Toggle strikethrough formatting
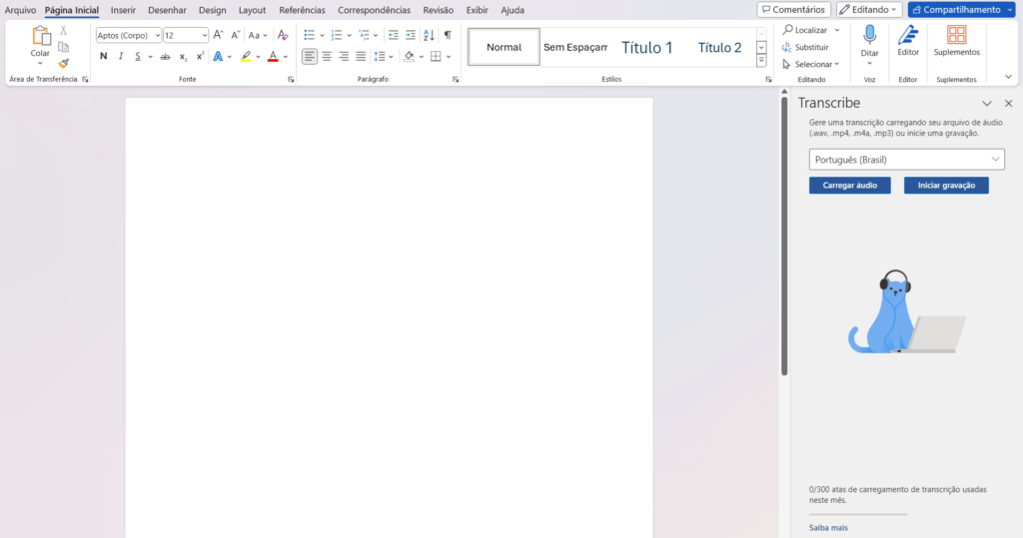 (x=165, y=57)
